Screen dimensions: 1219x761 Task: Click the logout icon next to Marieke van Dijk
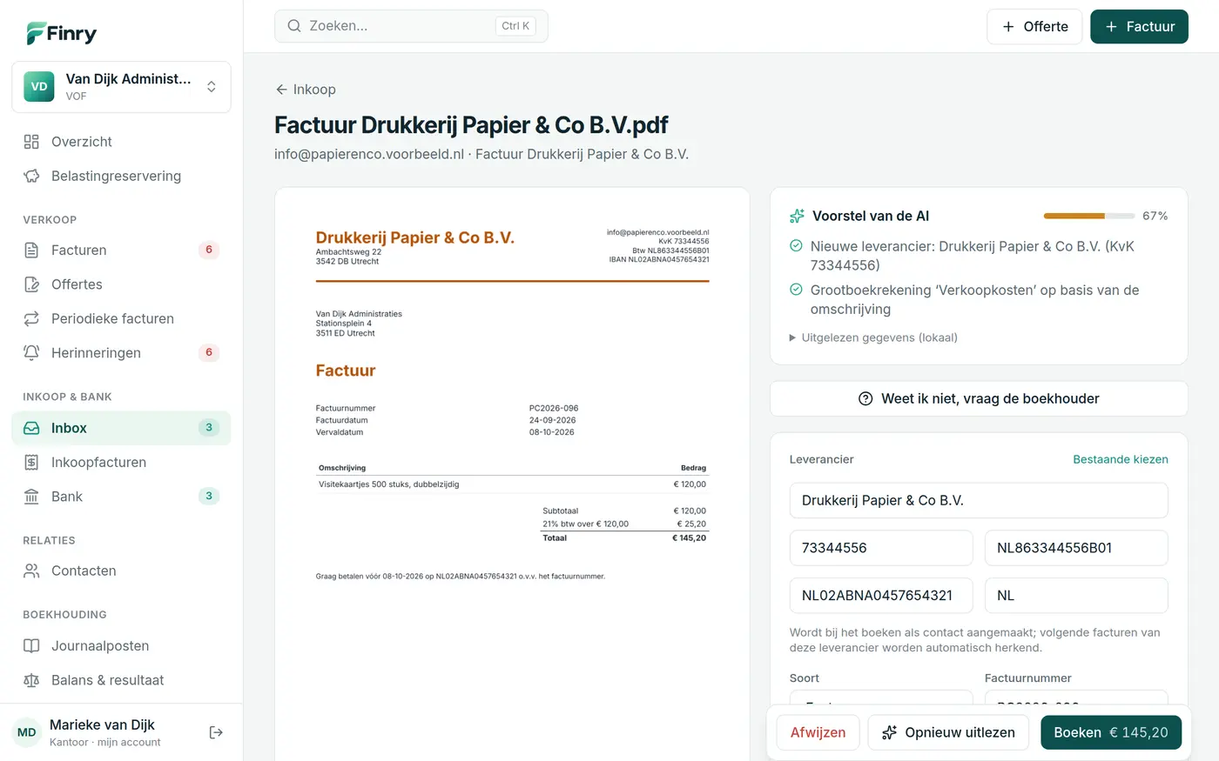(x=216, y=732)
